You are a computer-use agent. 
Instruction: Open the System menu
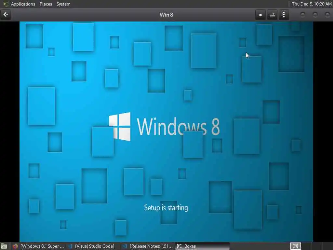point(63,4)
